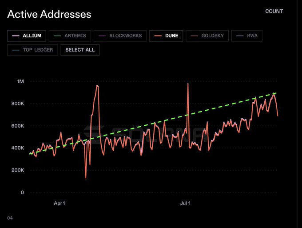Click the ARTEMIS green legend line swatch
Image resolution: width=302 pixels, height=228 pixels.
pyautogui.click(x=57, y=36)
